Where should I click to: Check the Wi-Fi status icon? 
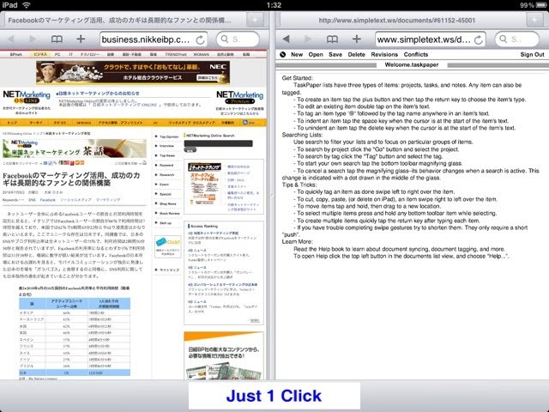click(27, 5)
